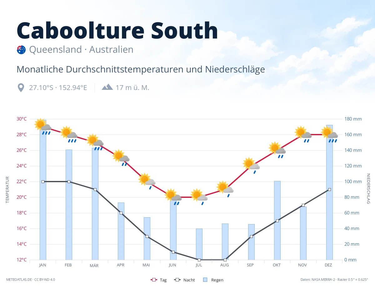Click the August rain bar
Viewport: 375px width, 288px height.
coord(225,242)
